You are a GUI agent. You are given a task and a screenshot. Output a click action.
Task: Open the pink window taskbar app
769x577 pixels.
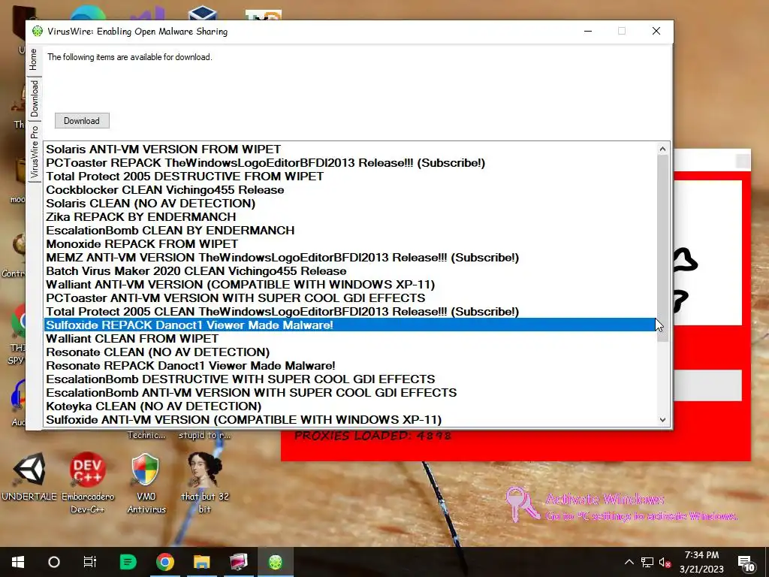[x=239, y=562]
